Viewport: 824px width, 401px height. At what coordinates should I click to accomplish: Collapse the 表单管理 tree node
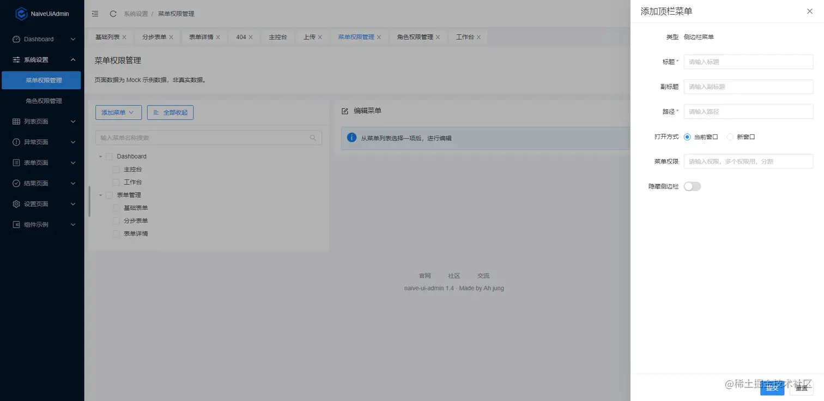click(100, 195)
